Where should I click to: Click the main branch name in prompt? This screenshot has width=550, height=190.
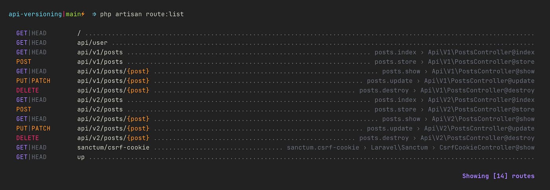coord(72,14)
